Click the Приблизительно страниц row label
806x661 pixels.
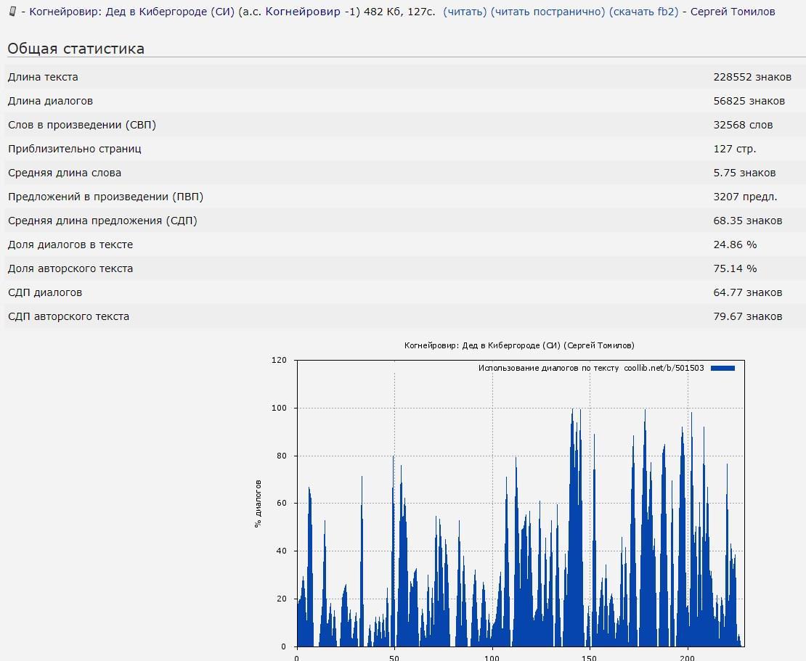coord(74,149)
